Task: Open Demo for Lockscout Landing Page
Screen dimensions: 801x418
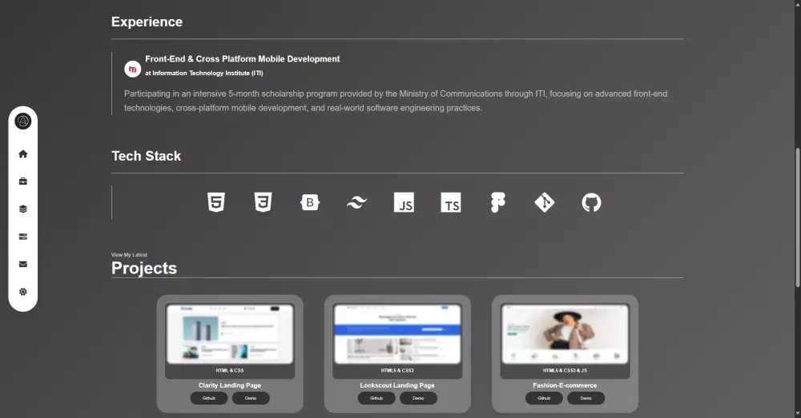Action: click(418, 398)
